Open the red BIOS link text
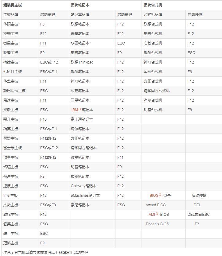The image size is (222, 256). [x=154, y=196]
